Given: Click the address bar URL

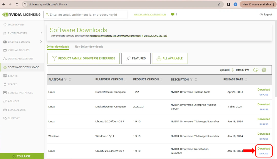Looking at the screenshot, I should (x=48, y=4).
